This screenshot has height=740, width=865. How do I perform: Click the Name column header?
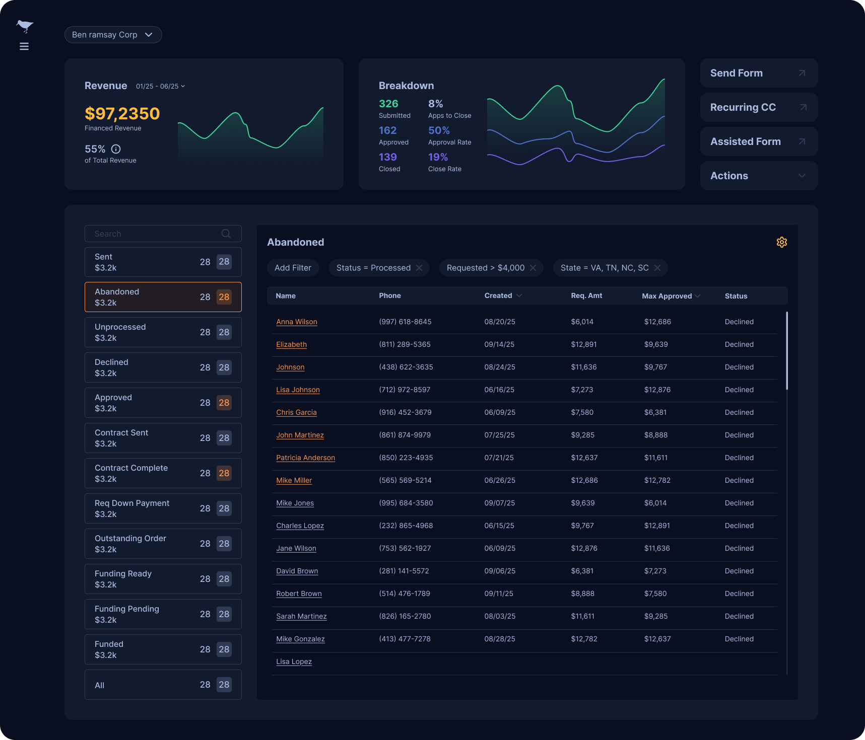coord(286,296)
